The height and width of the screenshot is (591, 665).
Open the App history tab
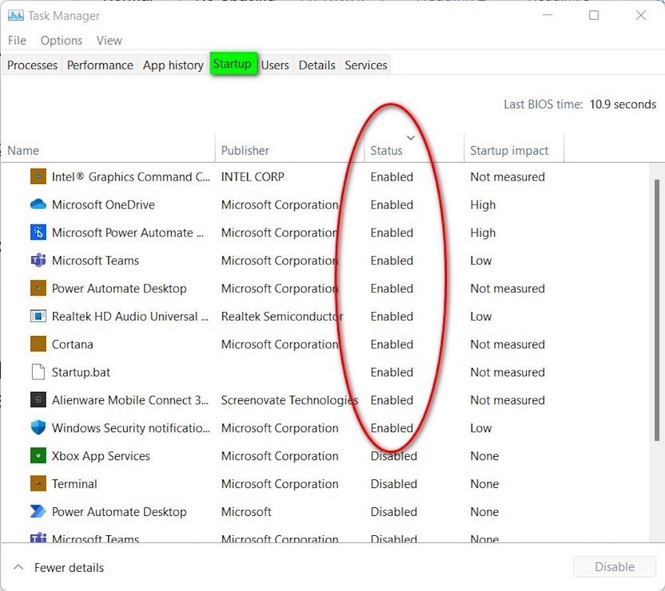pyautogui.click(x=173, y=64)
